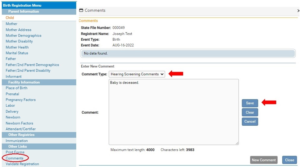Open Place of Birth section
This screenshot has height=167, width=300.
pos(17,88)
